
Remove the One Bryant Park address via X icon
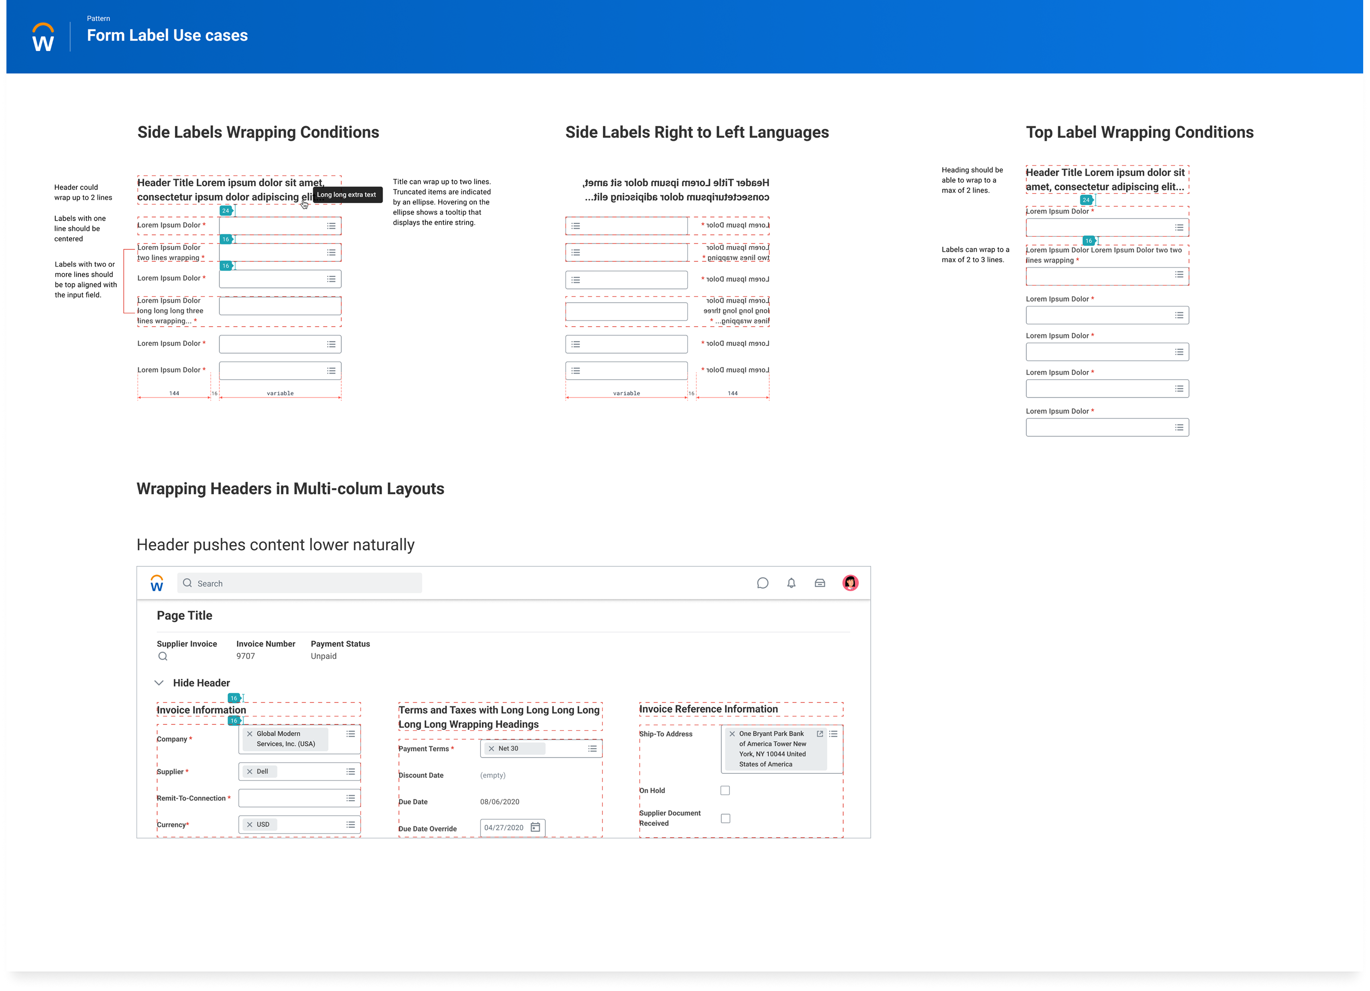731,734
